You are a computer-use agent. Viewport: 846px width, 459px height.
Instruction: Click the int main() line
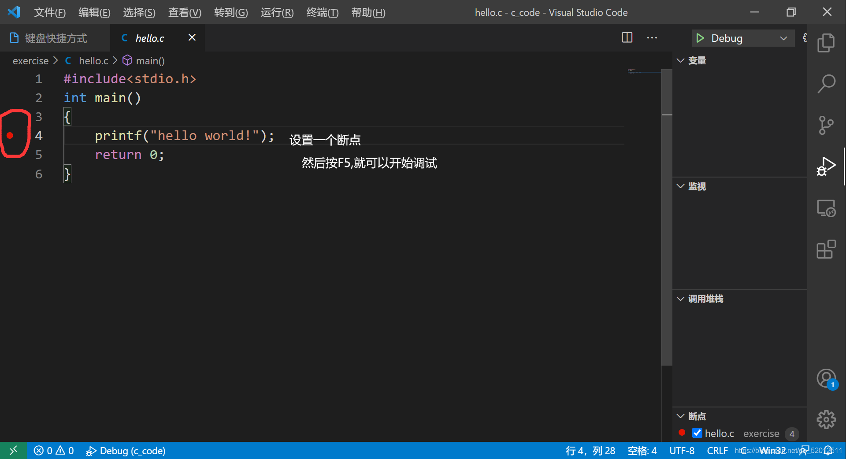(102, 98)
